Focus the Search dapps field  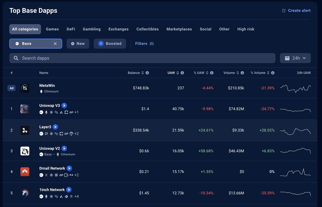(x=142, y=58)
